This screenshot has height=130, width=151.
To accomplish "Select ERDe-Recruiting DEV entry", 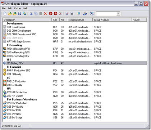I will 18,56.
